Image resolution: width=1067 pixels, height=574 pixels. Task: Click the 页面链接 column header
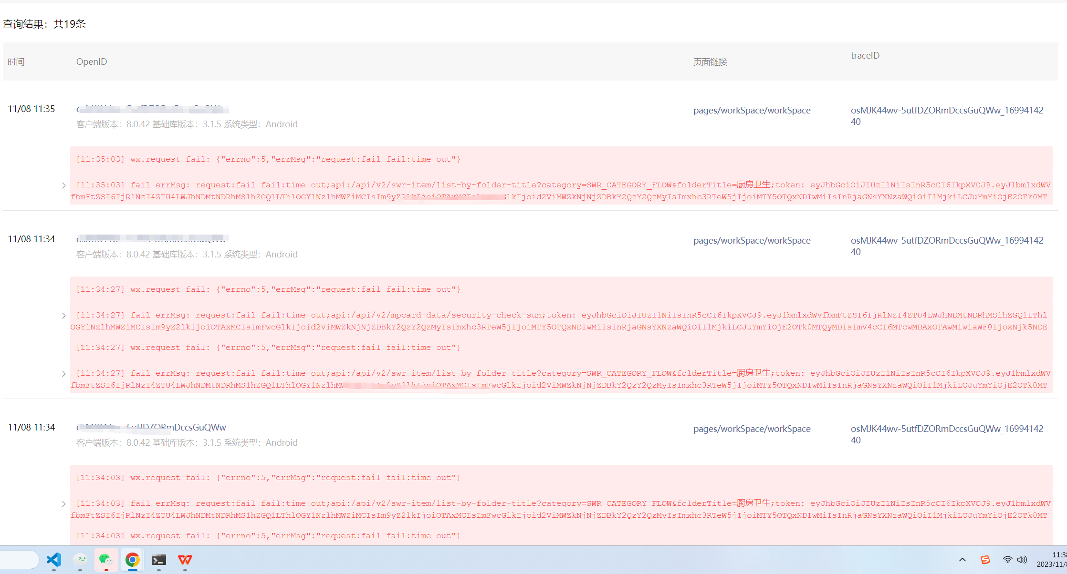coord(710,62)
